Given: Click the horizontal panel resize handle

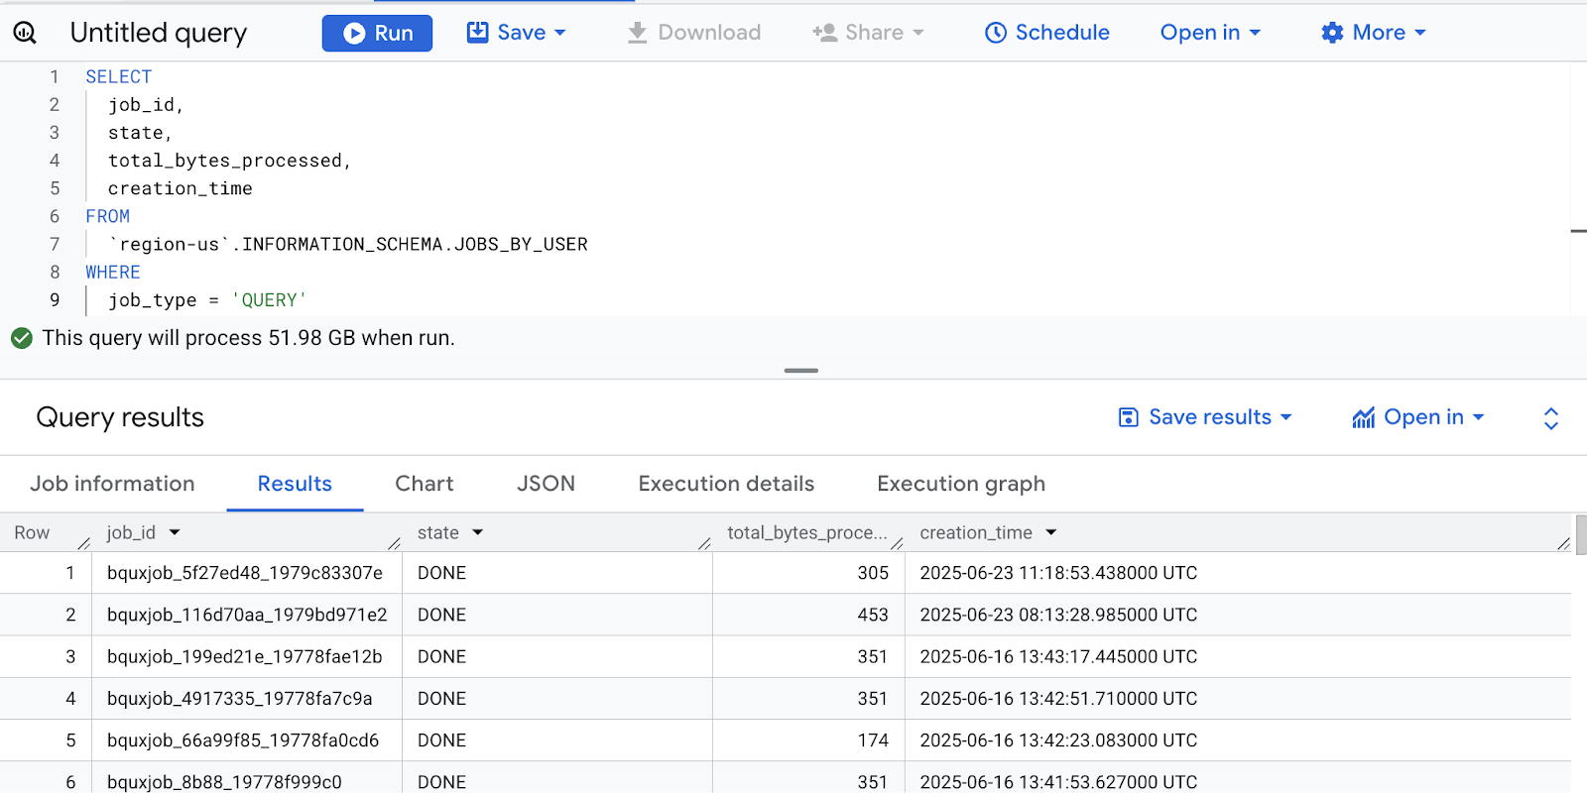Looking at the screenshot, I should [801, 371].
